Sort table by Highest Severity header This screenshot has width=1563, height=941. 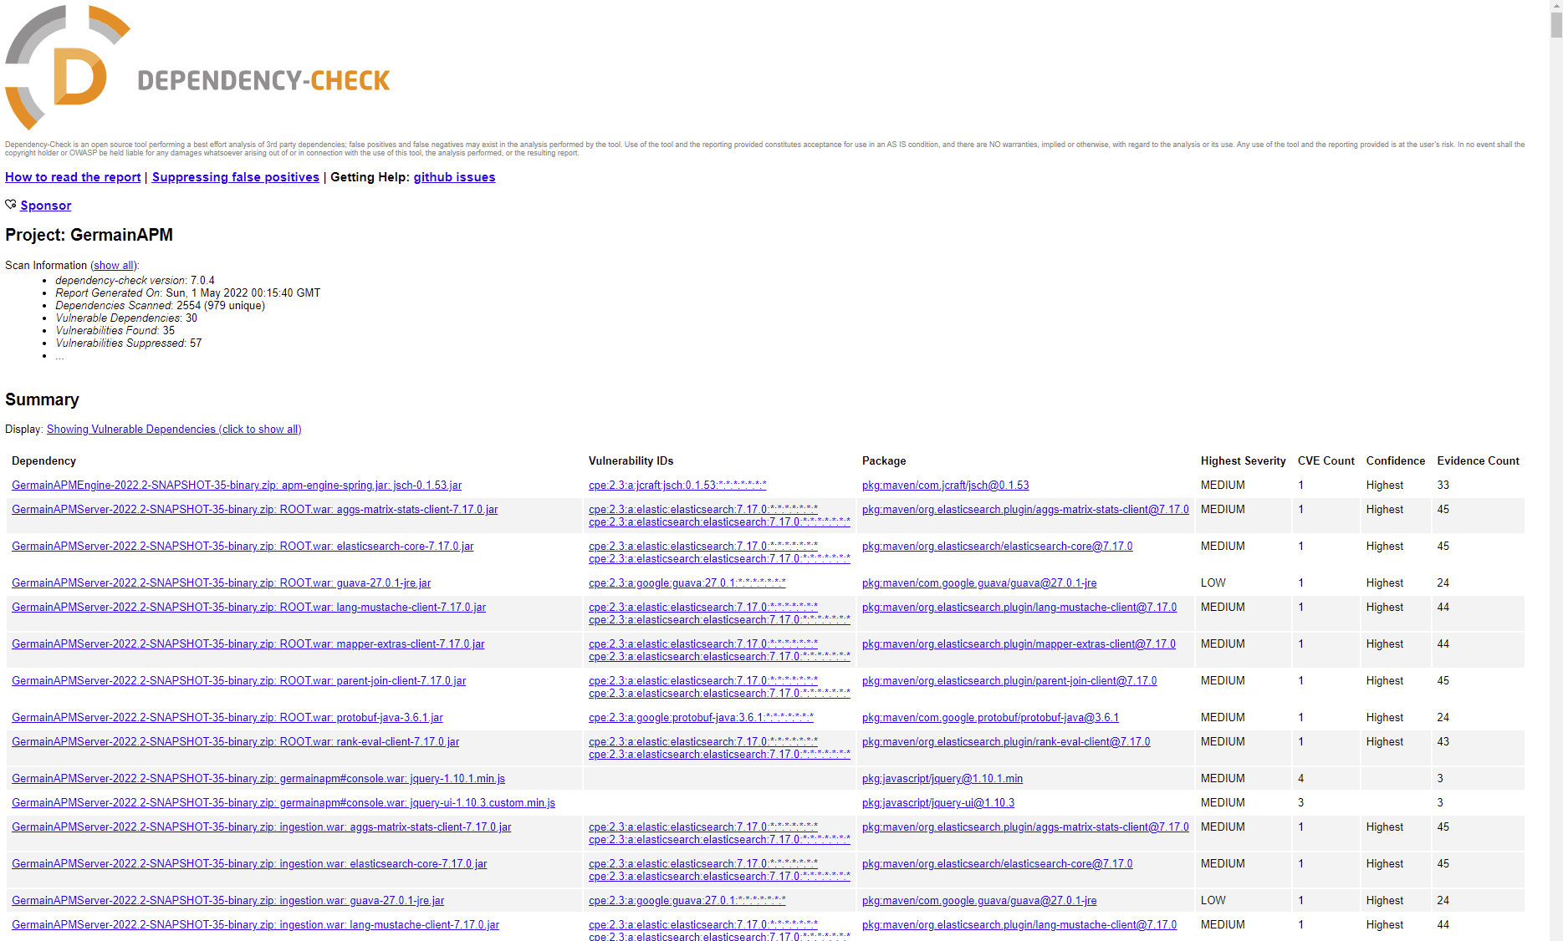1243,461
